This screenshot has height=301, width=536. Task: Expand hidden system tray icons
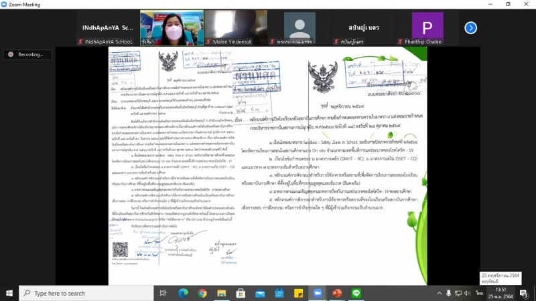point(440,293)
